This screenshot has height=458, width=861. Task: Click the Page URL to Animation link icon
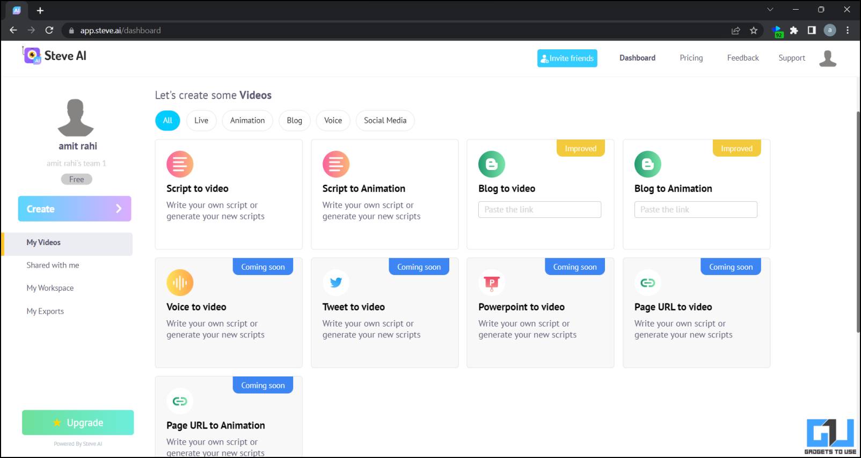(180, 401)
